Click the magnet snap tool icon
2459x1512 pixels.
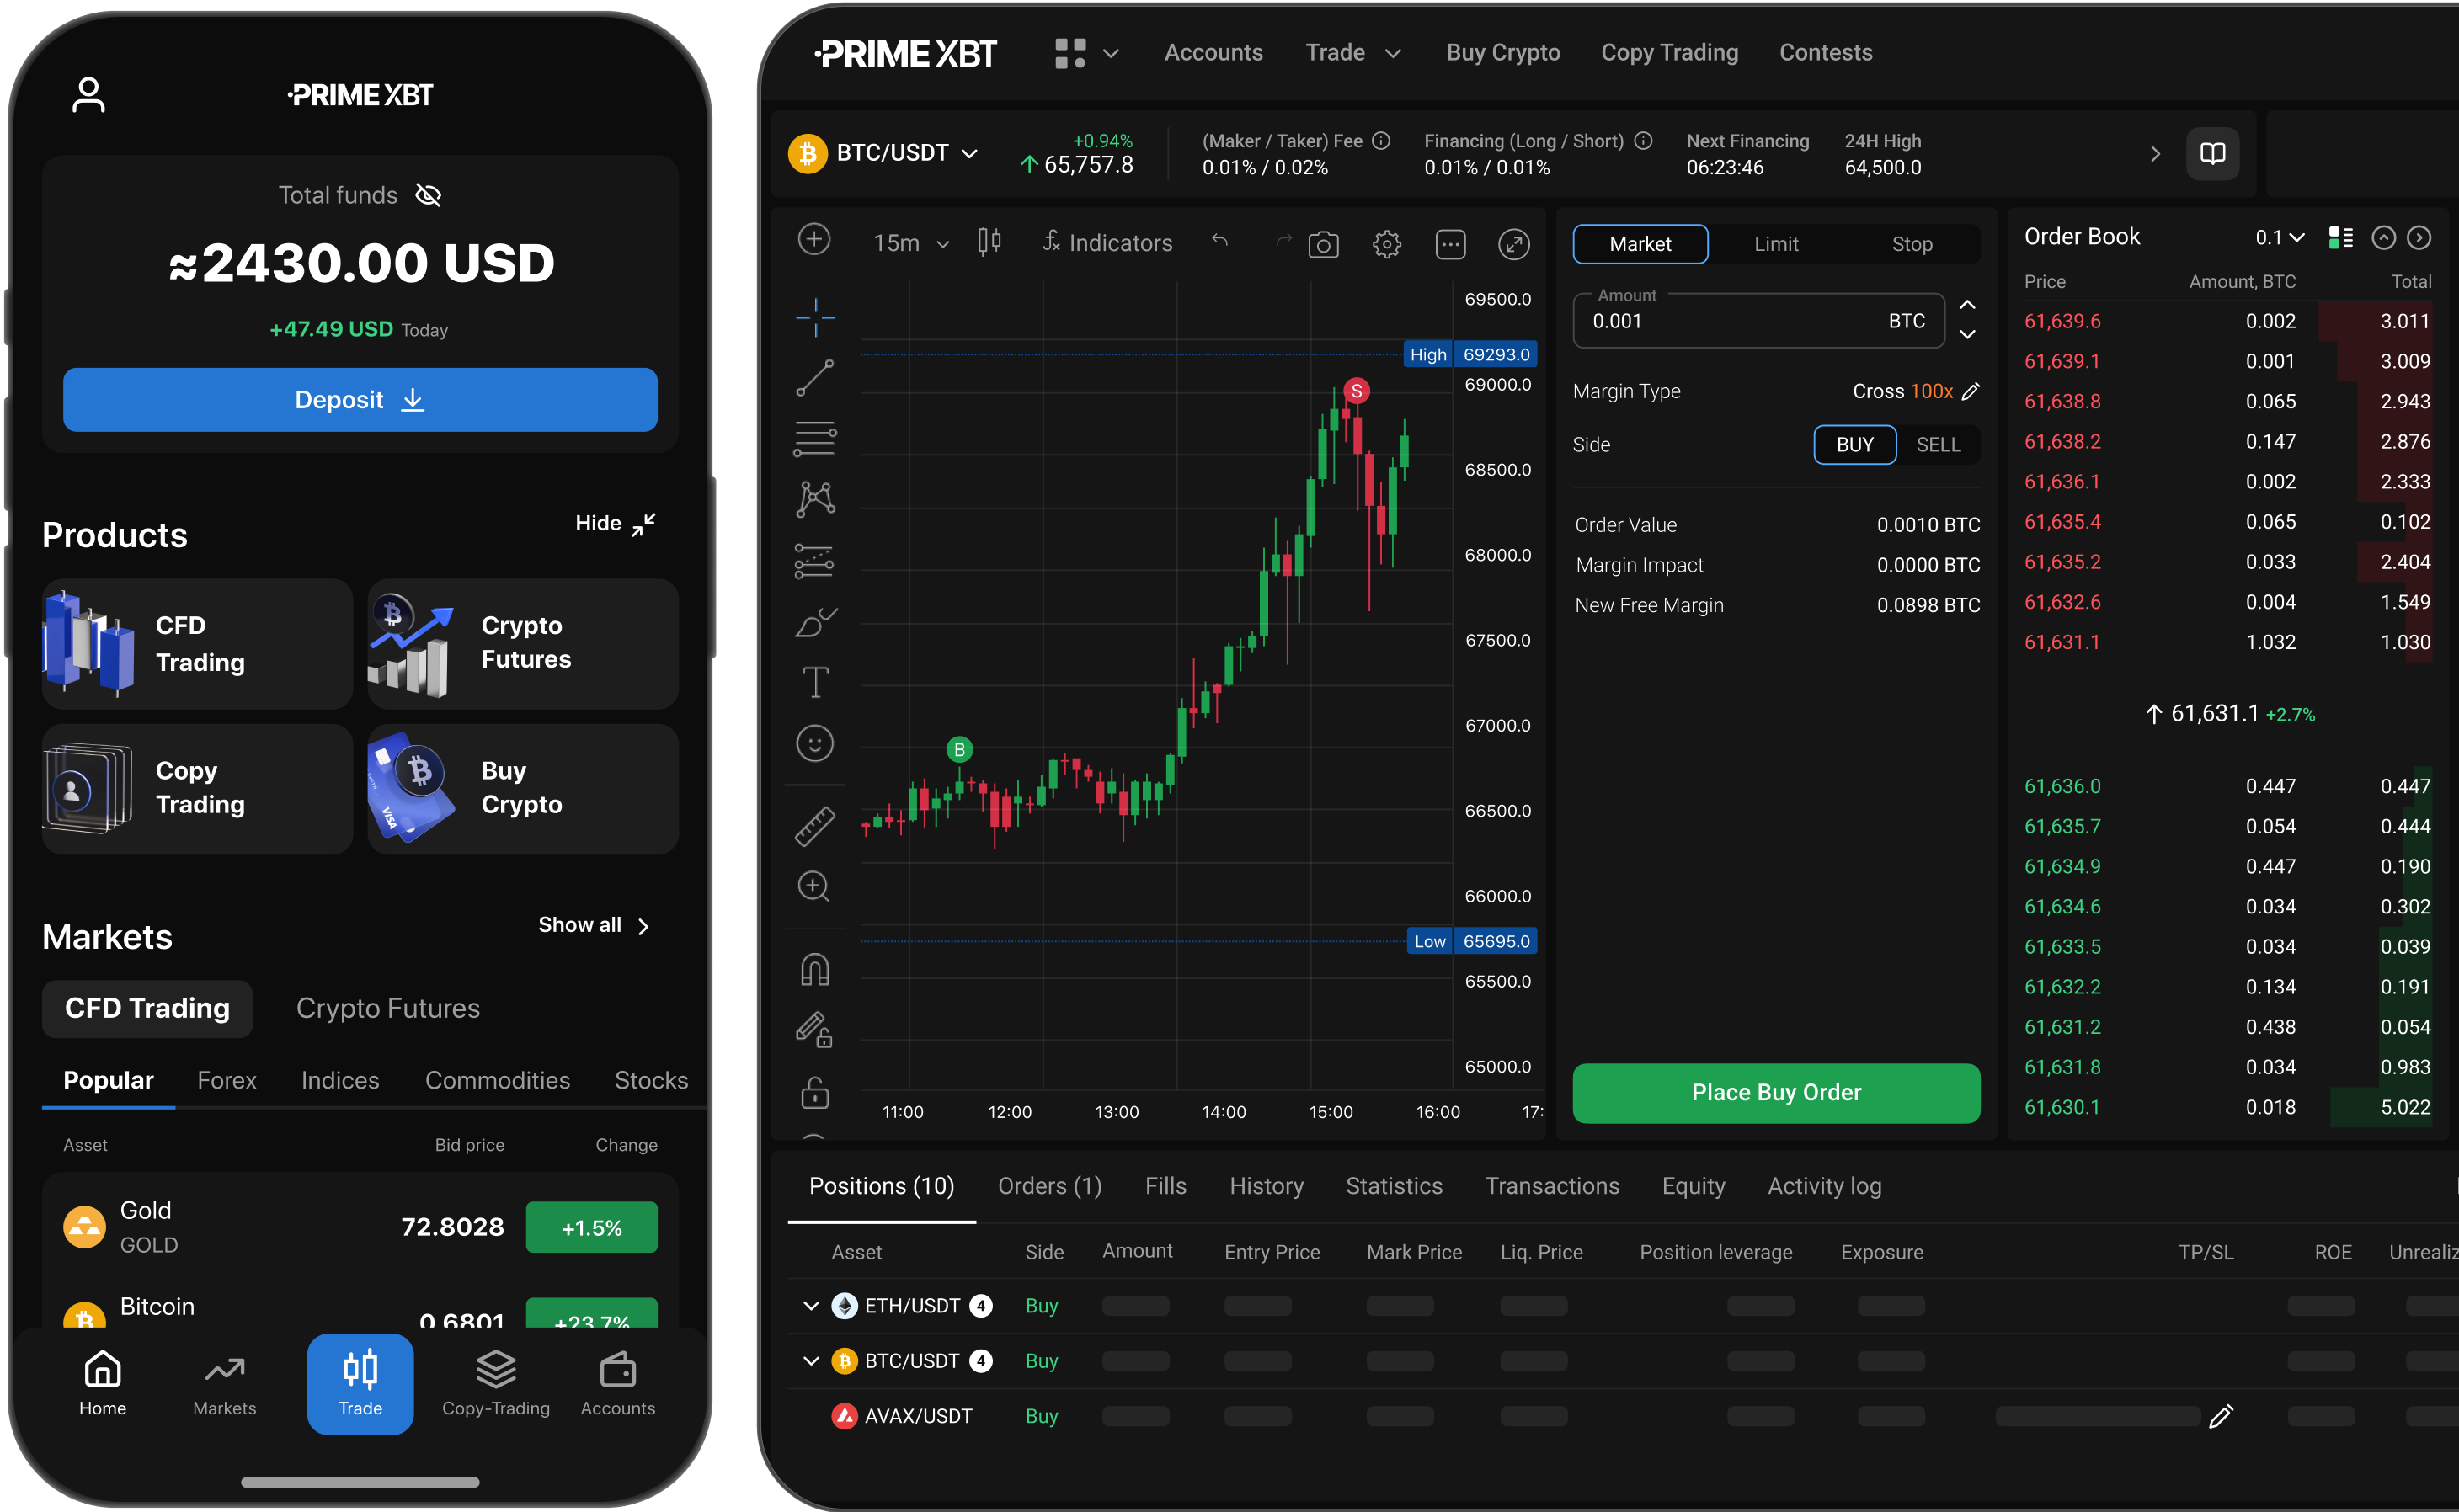pyautogui.click(x=813, y=969)
